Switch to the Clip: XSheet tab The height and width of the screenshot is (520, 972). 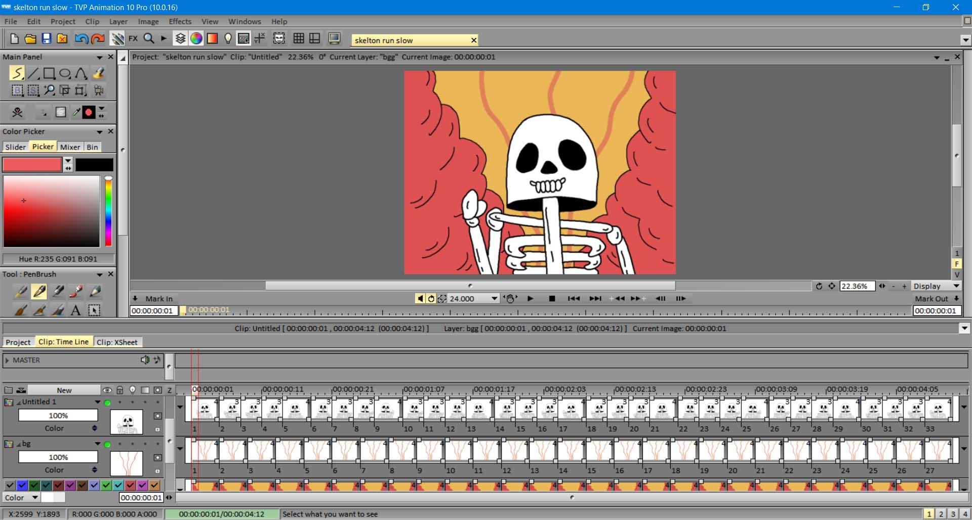coord(117,342)
